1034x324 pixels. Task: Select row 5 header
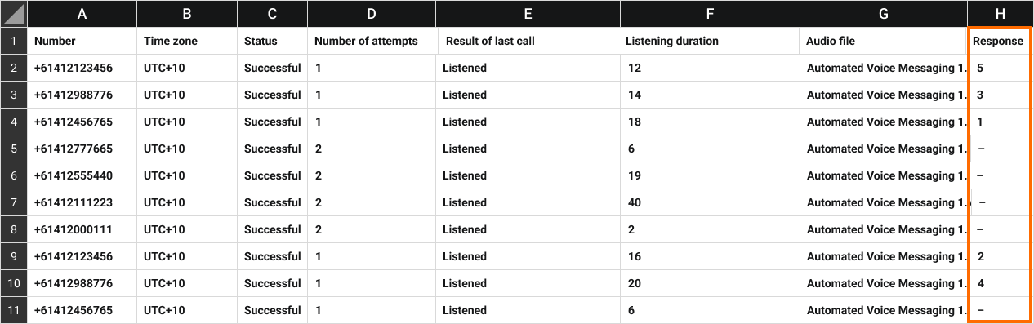(14, 149)
